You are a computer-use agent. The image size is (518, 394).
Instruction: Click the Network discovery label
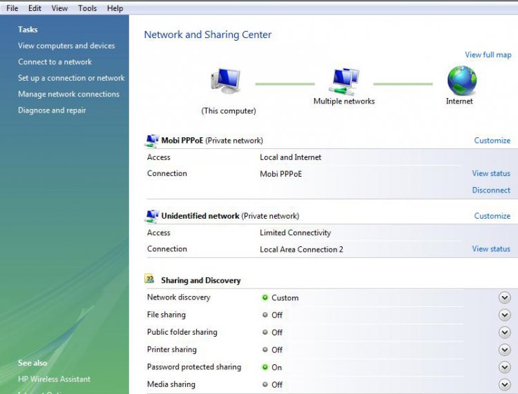pyautogui.click(x=179, y=297)
